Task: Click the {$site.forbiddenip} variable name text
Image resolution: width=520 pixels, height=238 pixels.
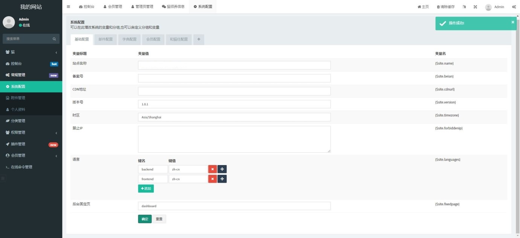Action: coord(449,128)
